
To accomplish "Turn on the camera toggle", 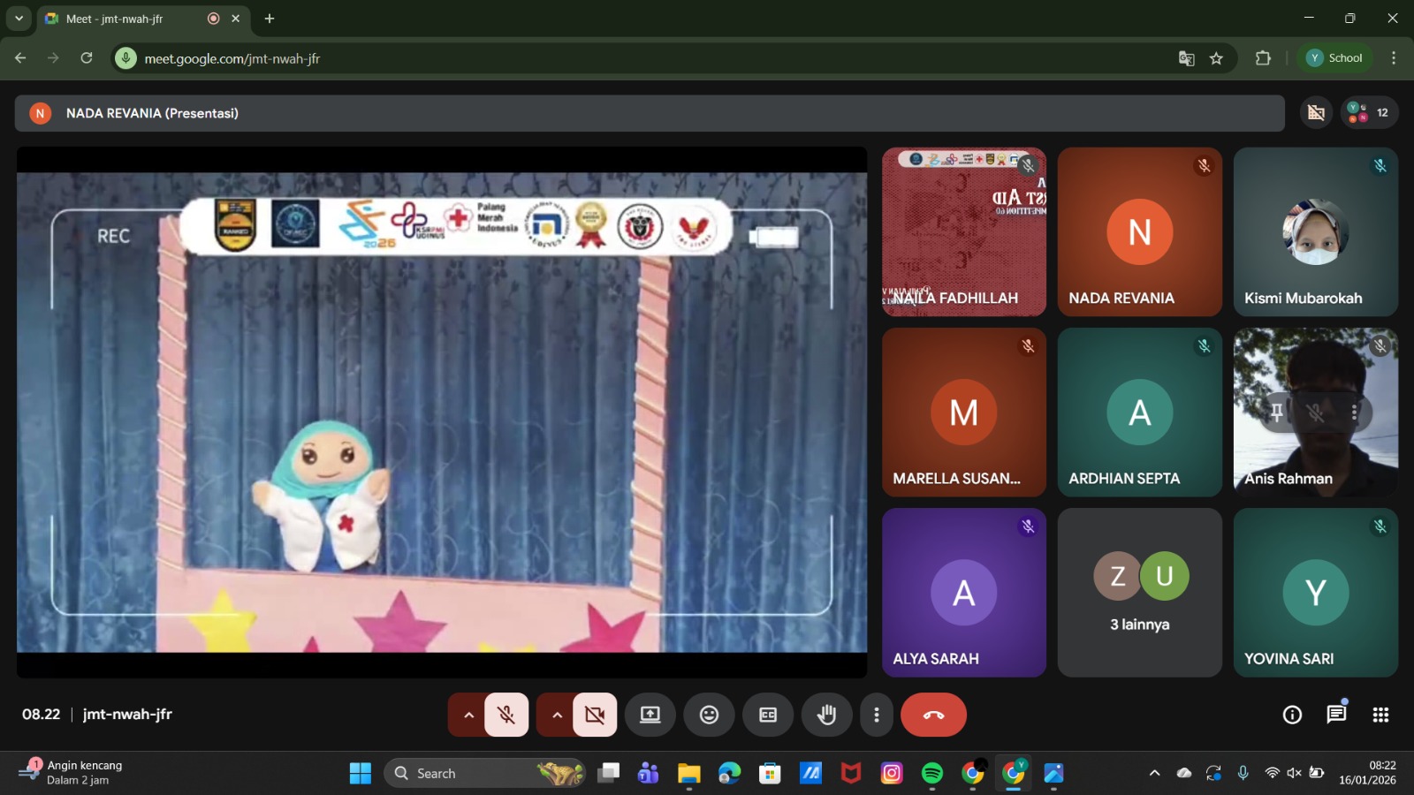I will [x=595, y=715].
